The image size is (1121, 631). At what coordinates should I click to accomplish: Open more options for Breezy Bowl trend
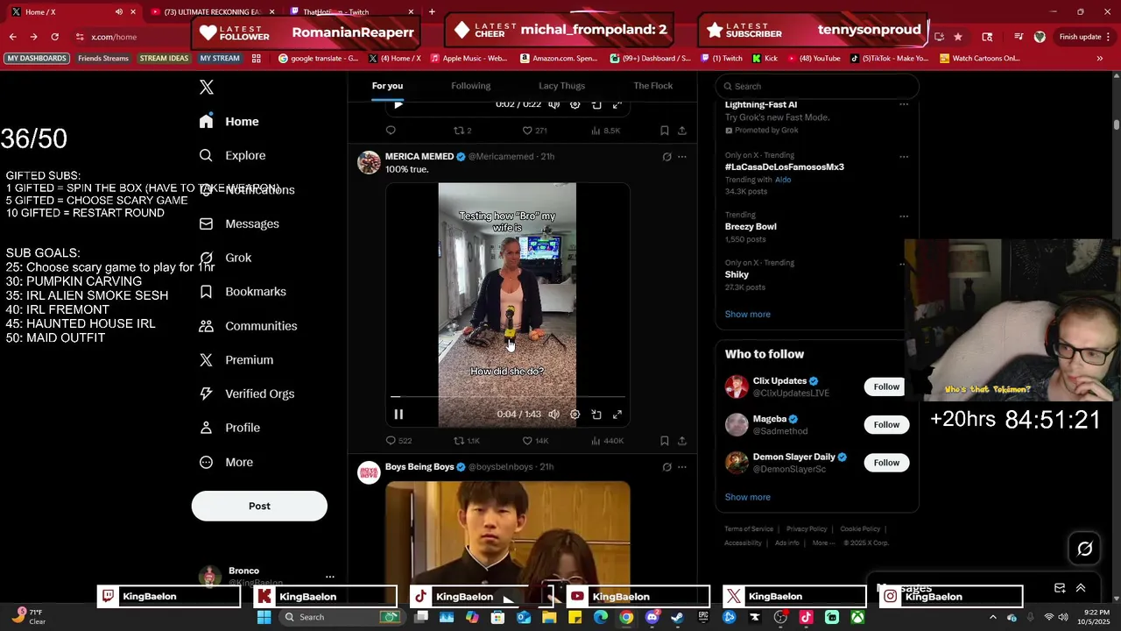pyautogui.click(x=904, y=216)
